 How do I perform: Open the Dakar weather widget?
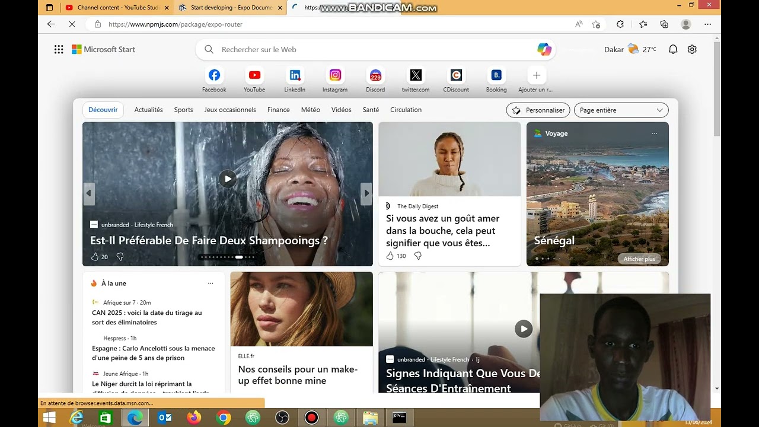point(630,49)
